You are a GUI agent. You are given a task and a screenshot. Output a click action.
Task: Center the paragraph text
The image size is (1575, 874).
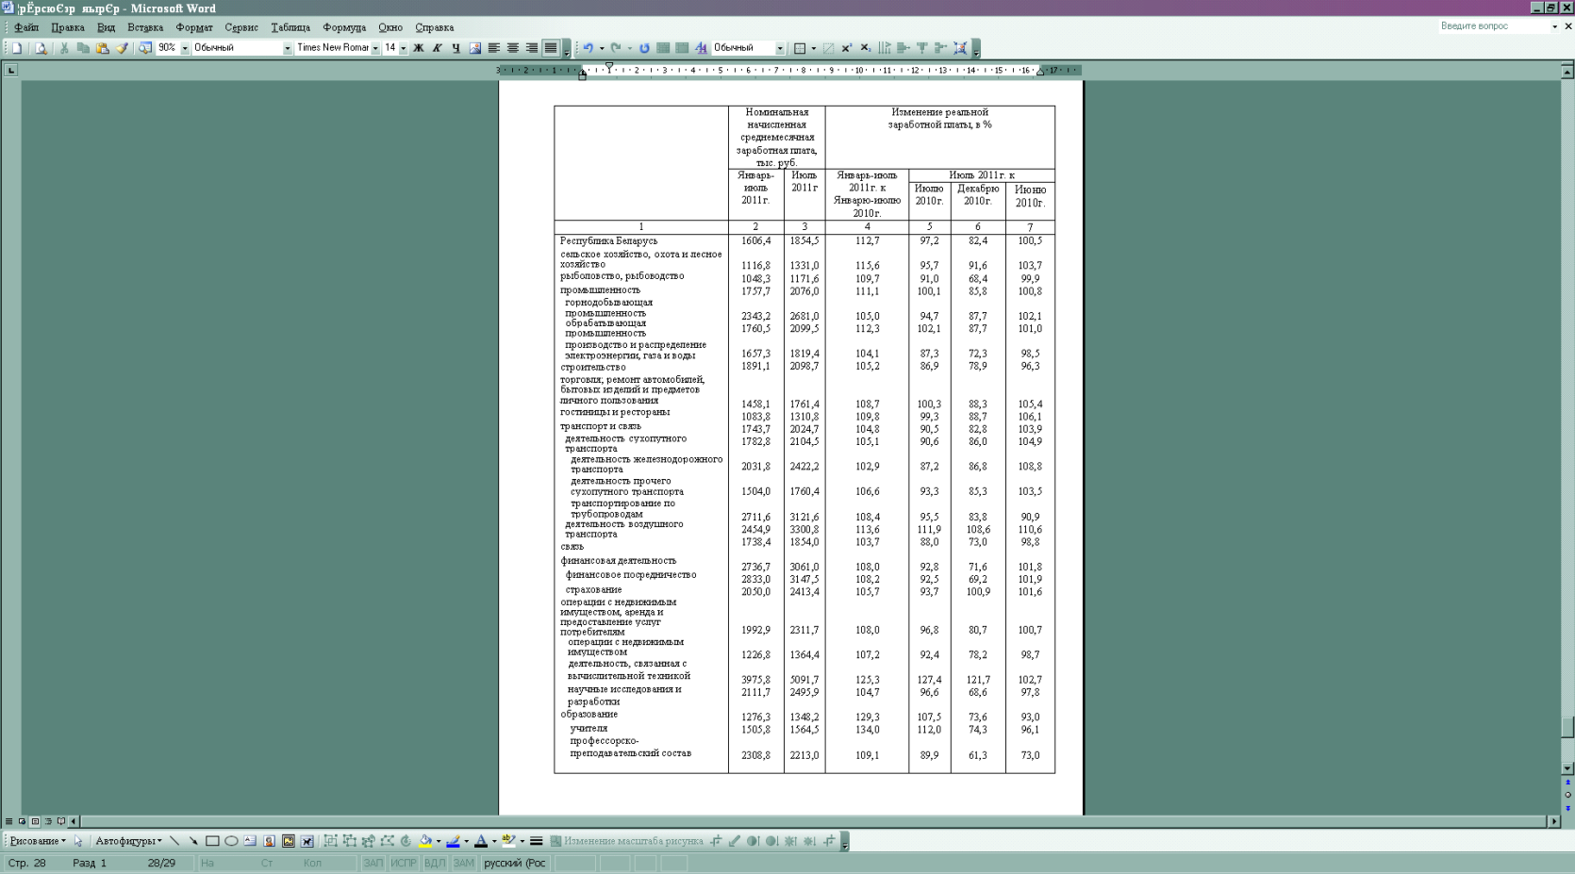coord(512,48)
